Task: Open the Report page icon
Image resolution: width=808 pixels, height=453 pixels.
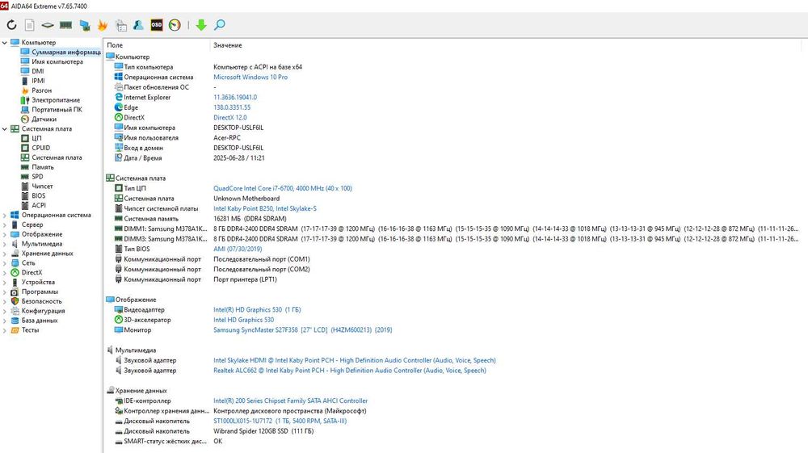Action: click(x=29, y=25)
